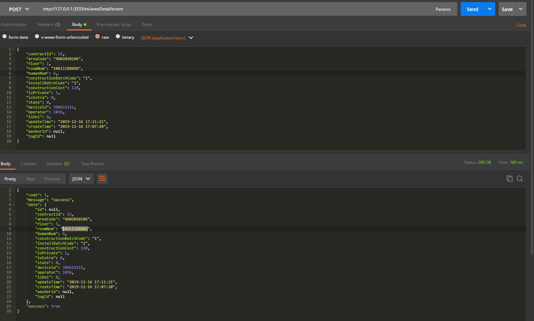This screenshot has height=321, width=534.
Task: Open Pre-request Script tab
Action: point(114,25)
